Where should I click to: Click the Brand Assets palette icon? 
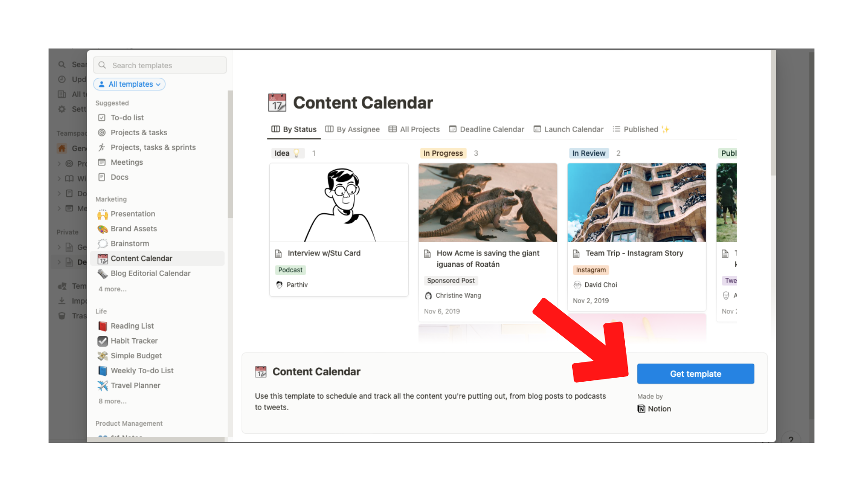point(102,229)
